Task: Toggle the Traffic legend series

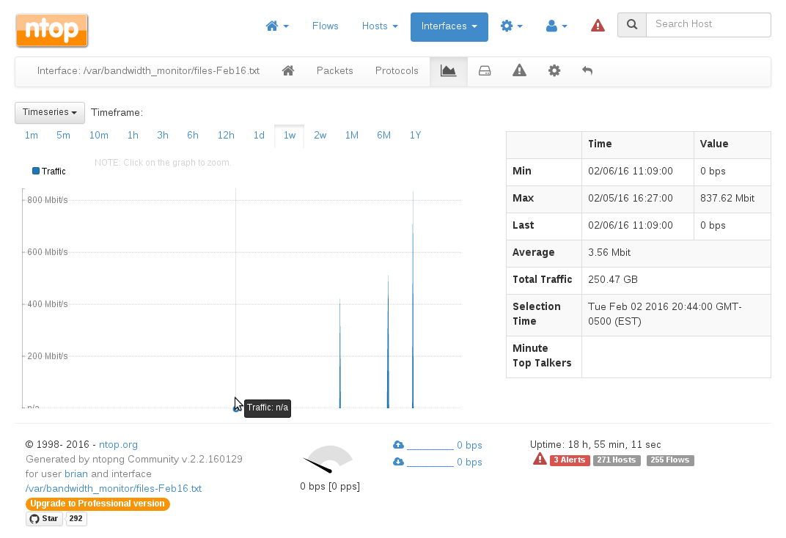Action: click(x=49, y=172)
